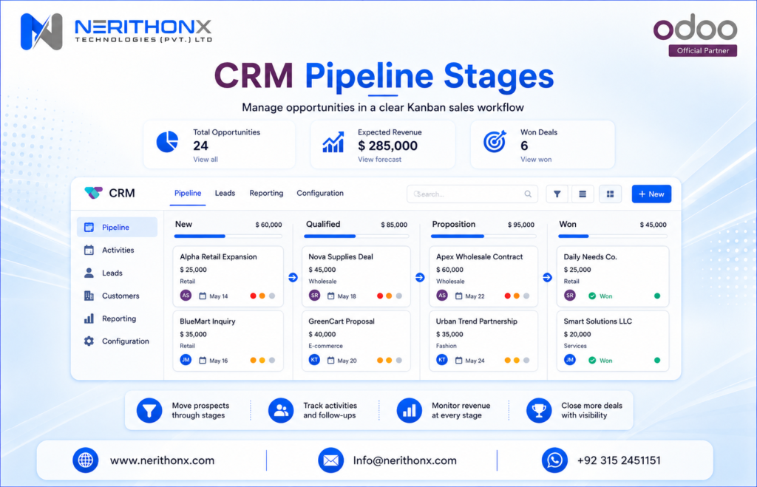Image resolution: width=757 pixels, height=487 pixels.
Task: Switch to list view icon
Action: (583, 194)
